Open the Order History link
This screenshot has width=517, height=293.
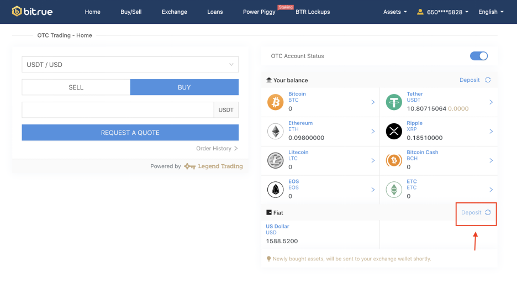[x=217, y=148]
